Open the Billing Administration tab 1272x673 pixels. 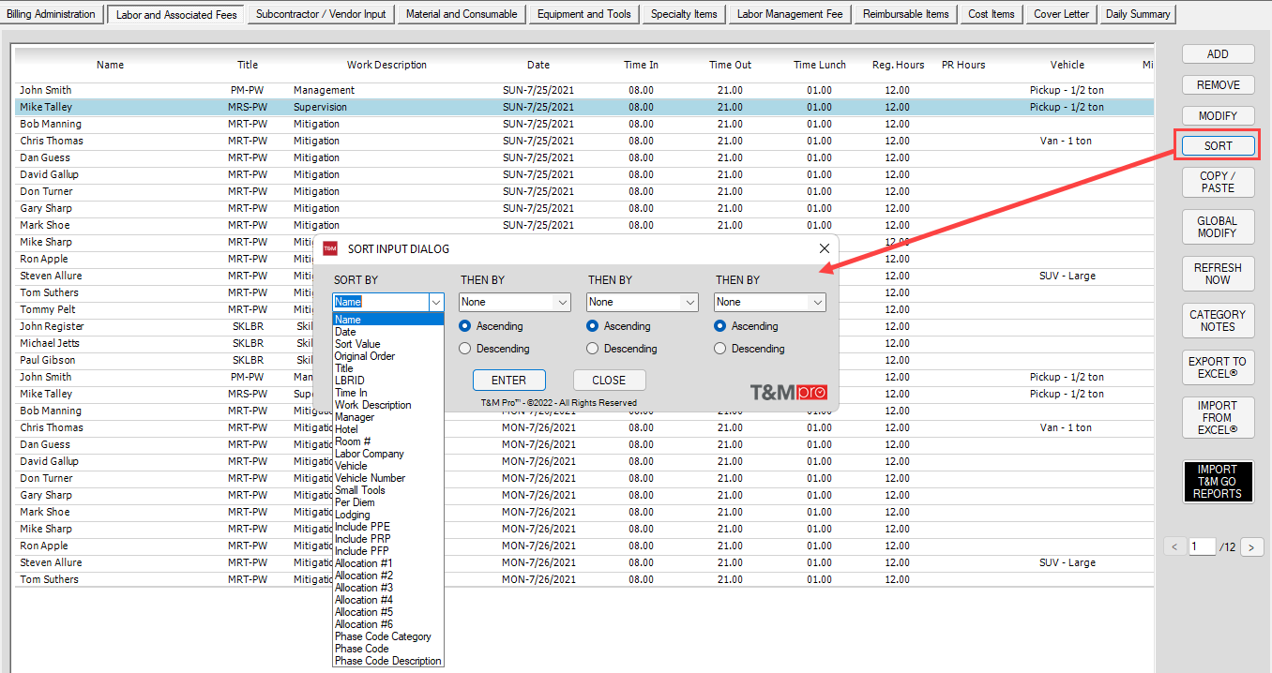(x=52, y=14)
